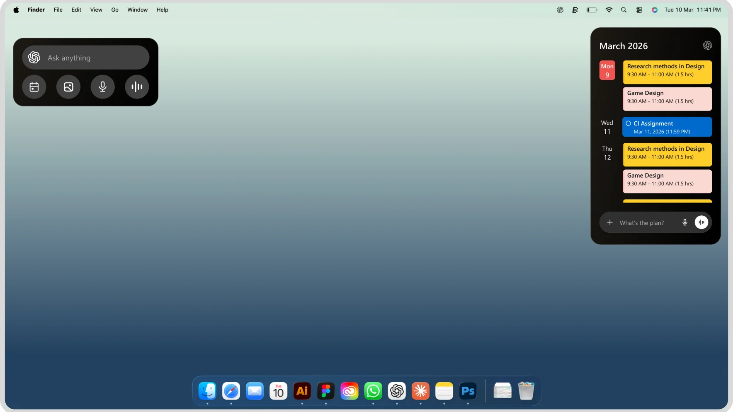Open Adobe Creative Cloud from the Dock
Viewport: 733px width, 412px height.
click(x=350, y=391)
